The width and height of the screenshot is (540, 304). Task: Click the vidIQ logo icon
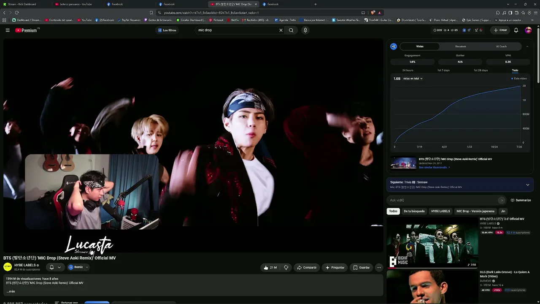click(x=394, y=46)
